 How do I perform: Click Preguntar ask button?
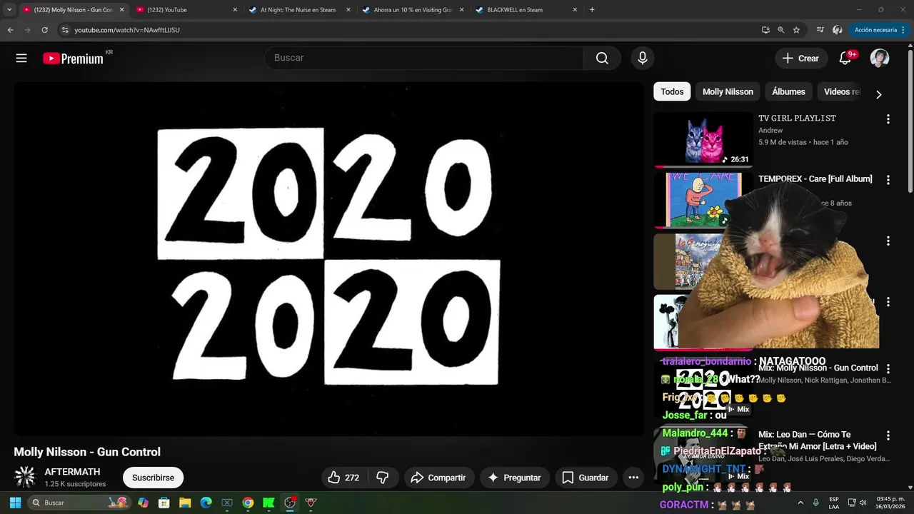point(513,478)
